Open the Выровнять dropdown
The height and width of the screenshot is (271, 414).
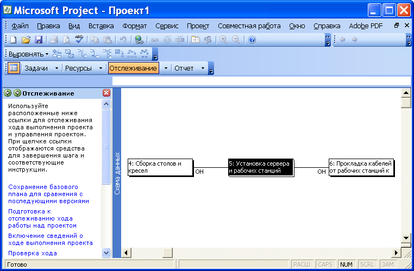(28, 54)
